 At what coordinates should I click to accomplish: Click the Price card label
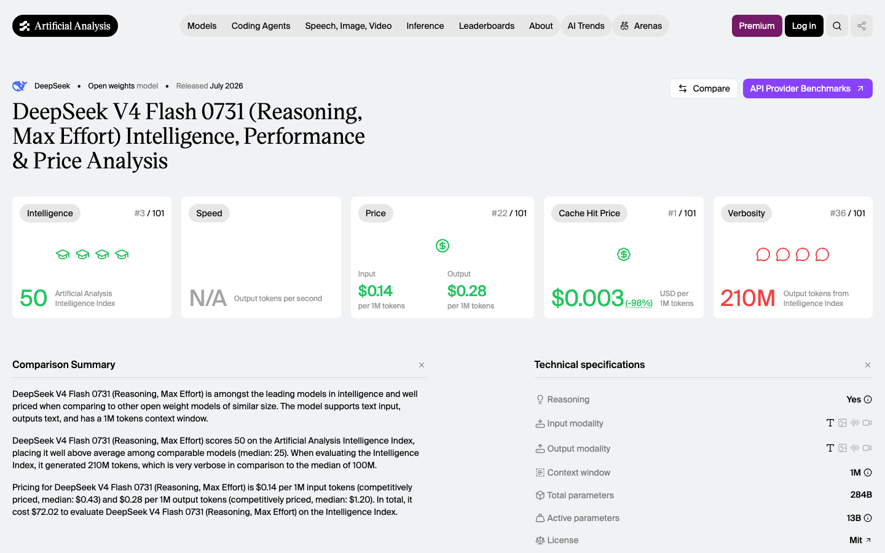376,213
